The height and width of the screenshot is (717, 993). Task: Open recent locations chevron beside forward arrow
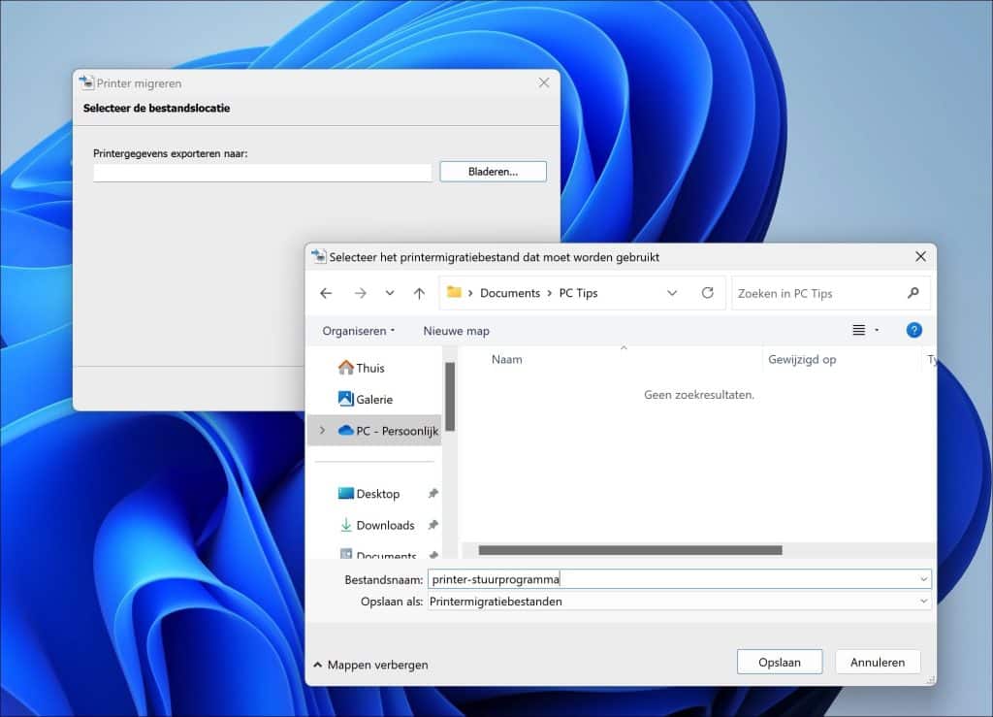(390, 293)
